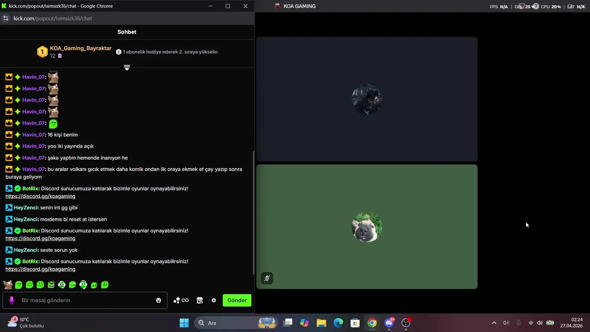
Task: Click the 'Bir mesaj gönderin' input field
Action: click(85, 300)
